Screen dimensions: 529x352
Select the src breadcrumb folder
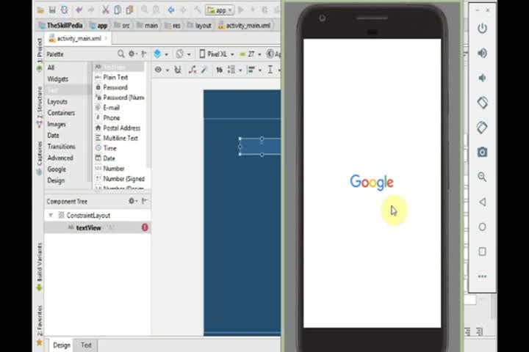(122, 25)
